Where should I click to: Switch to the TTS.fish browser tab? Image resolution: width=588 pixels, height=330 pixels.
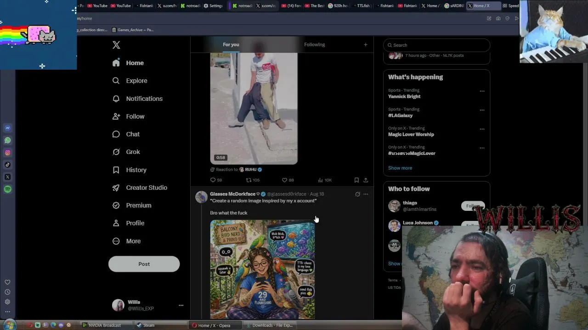pos(361,6)
